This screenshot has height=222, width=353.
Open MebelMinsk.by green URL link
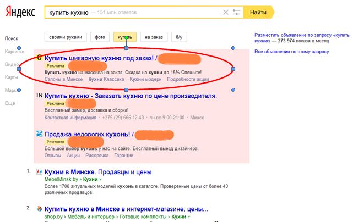(61, 179)
